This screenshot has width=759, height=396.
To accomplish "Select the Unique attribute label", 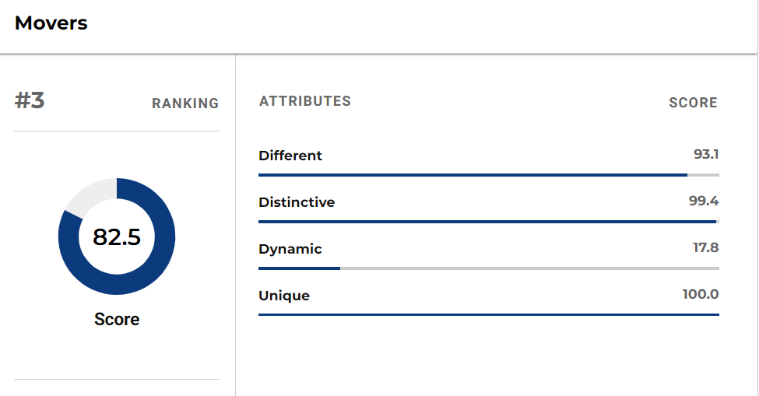I will [x=284, y=296].
